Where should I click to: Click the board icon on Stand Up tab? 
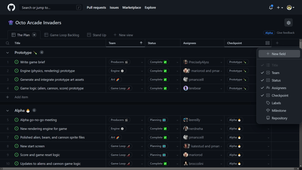(x=89, y=35)
